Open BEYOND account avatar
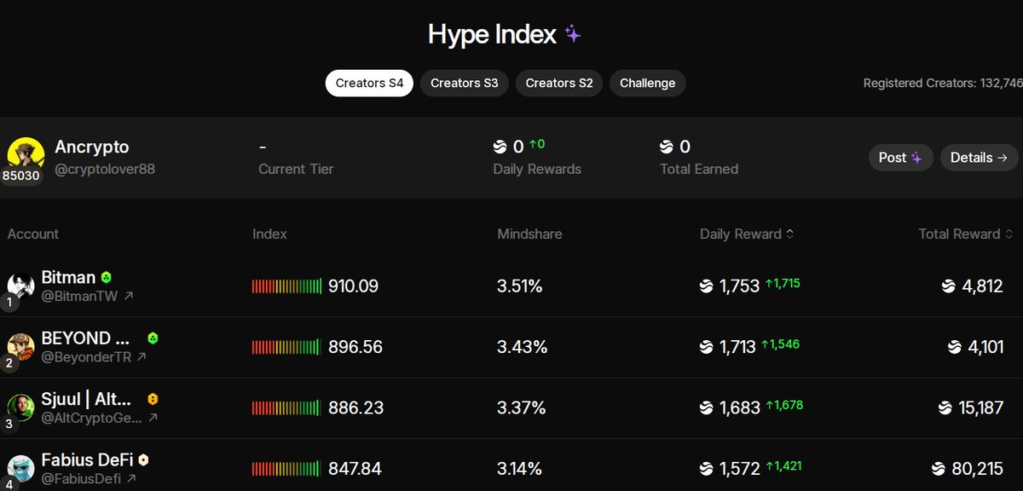The width and height of the screenshot is (1023, 491). [21, 347]
